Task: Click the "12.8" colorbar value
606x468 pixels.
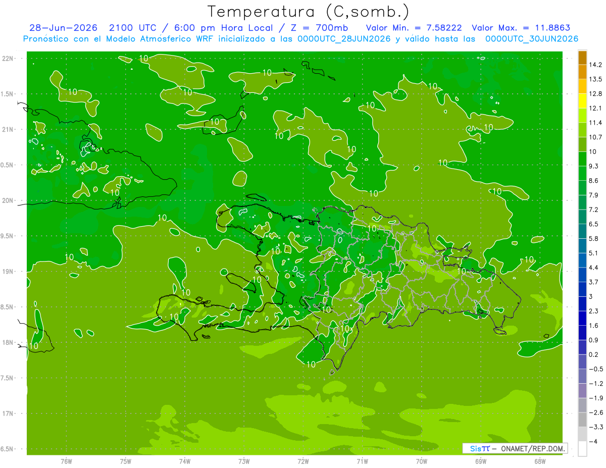Action: tap(595, 94)
